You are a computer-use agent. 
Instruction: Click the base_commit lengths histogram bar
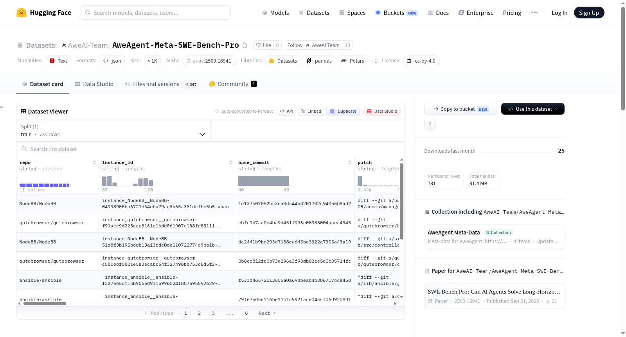(264, 181)
